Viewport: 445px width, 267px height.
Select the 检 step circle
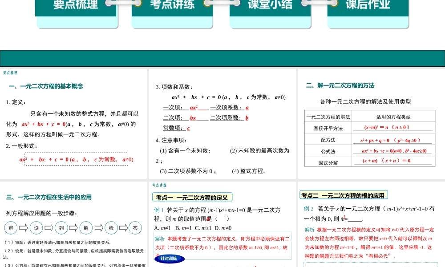(x=111, y=228)
